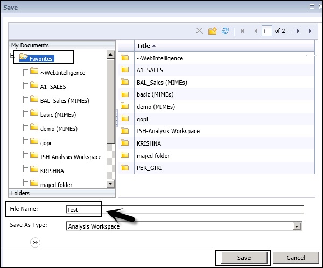323x268 pixels.
Task: Click the Cancel button
Action: (x=296, y=258)
